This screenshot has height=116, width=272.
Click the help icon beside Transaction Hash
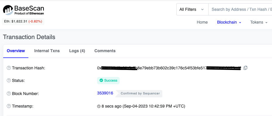click(9, 68)
